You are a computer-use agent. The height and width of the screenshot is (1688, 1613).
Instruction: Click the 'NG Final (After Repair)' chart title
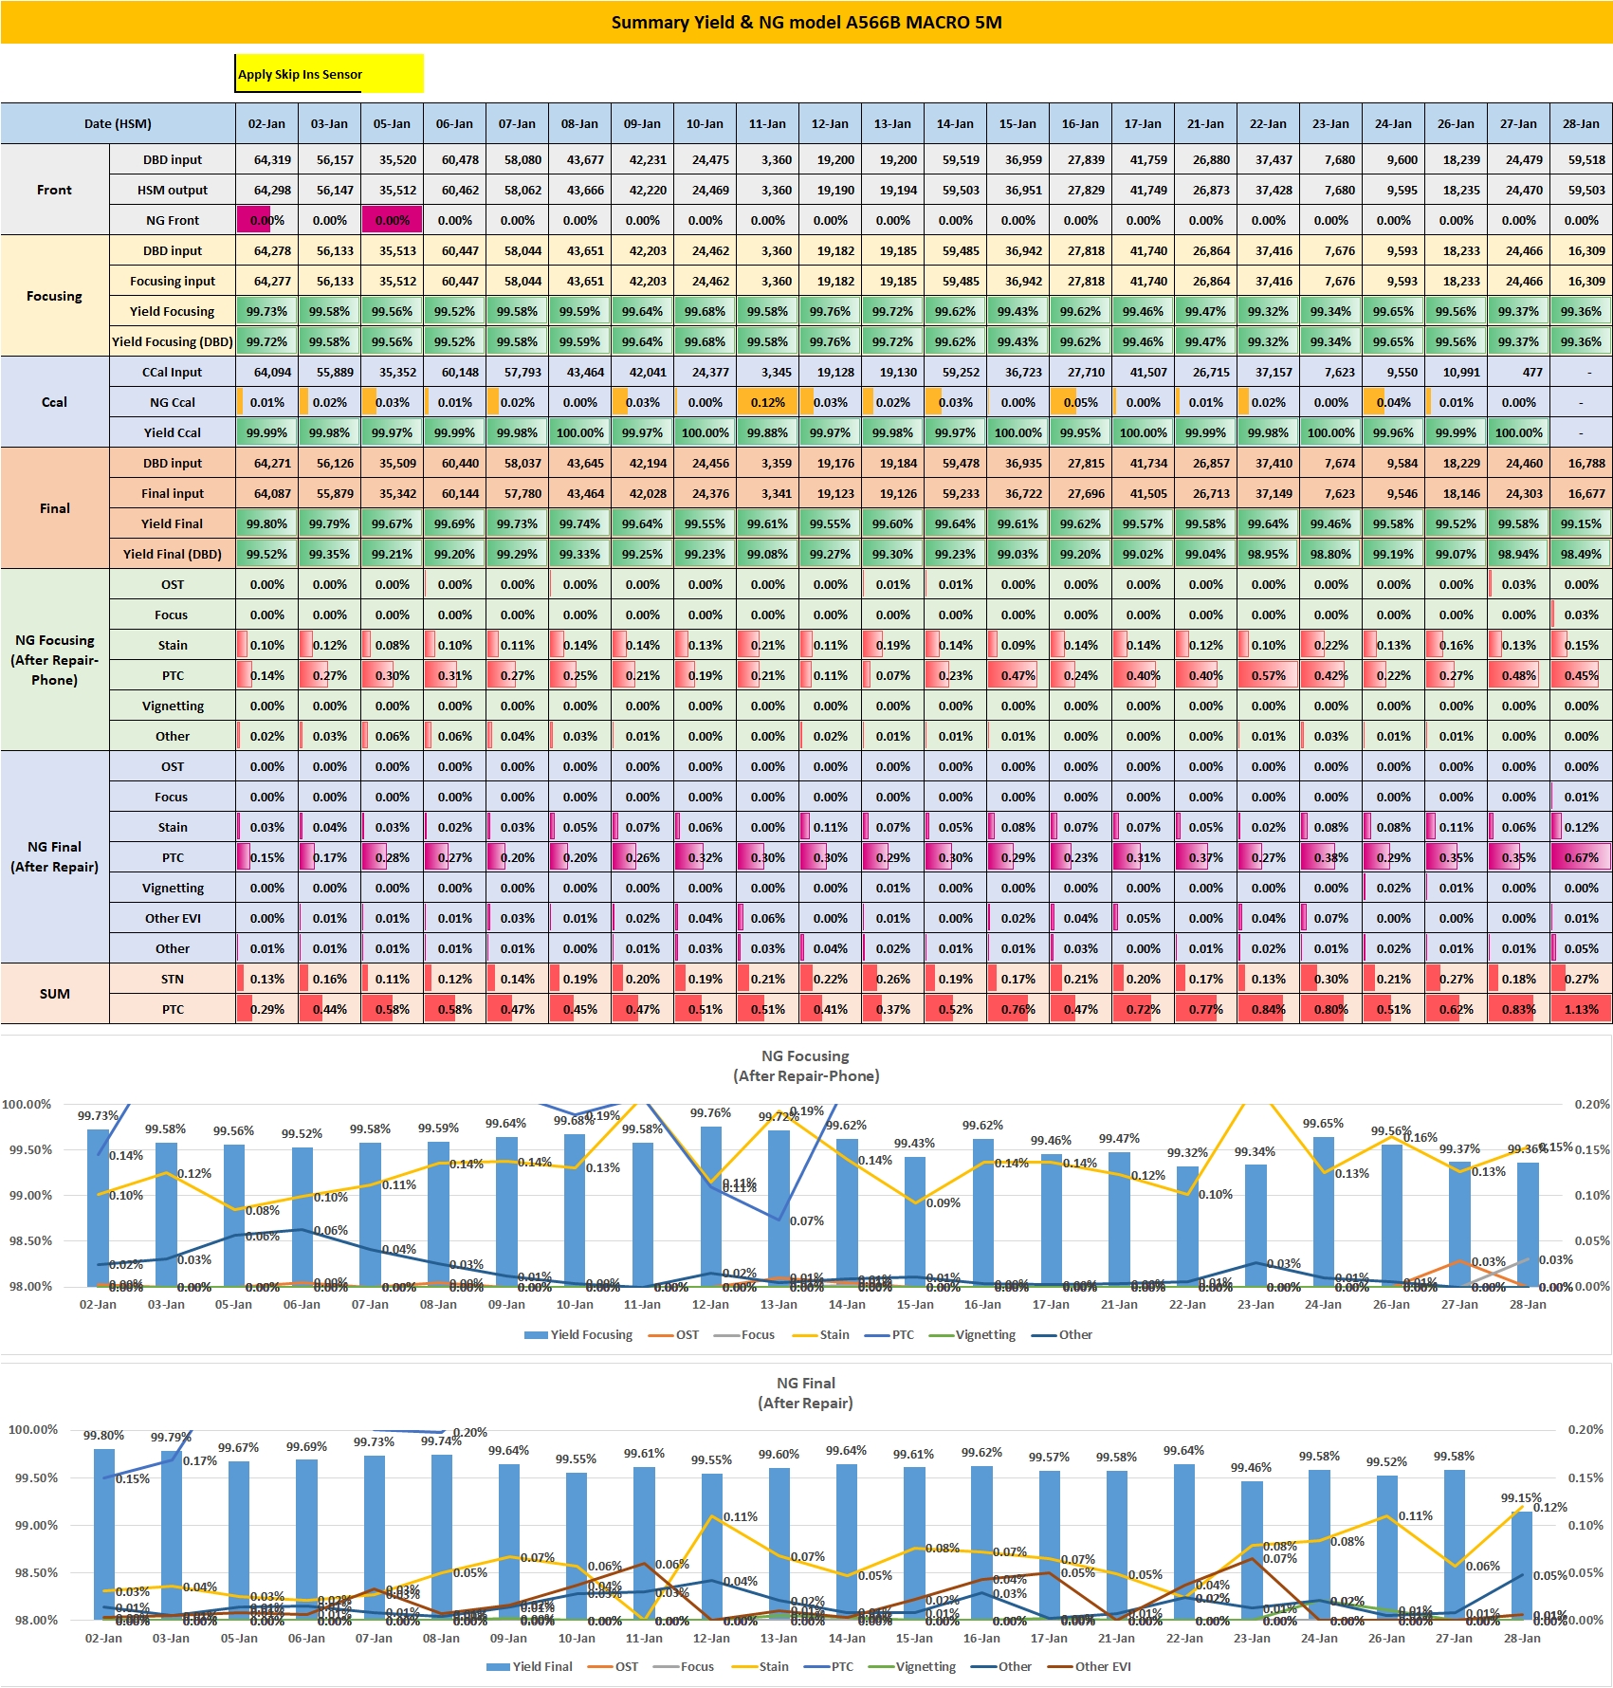[806, 1393]
